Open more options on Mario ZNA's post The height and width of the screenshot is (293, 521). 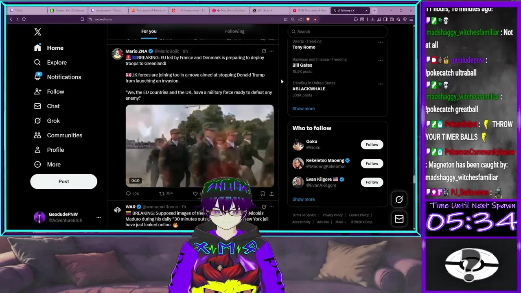pyautogui.click(x=271, y=51)
